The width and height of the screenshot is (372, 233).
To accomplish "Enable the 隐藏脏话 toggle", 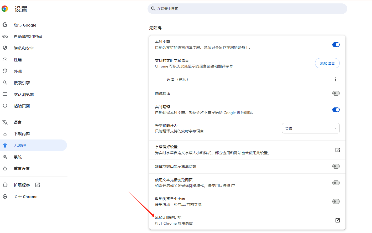I will tap(336, 93).
